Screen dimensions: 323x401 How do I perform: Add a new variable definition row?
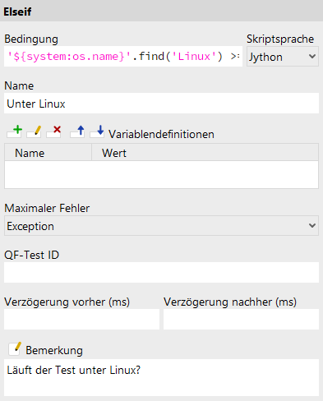click(x=15, y=131)
